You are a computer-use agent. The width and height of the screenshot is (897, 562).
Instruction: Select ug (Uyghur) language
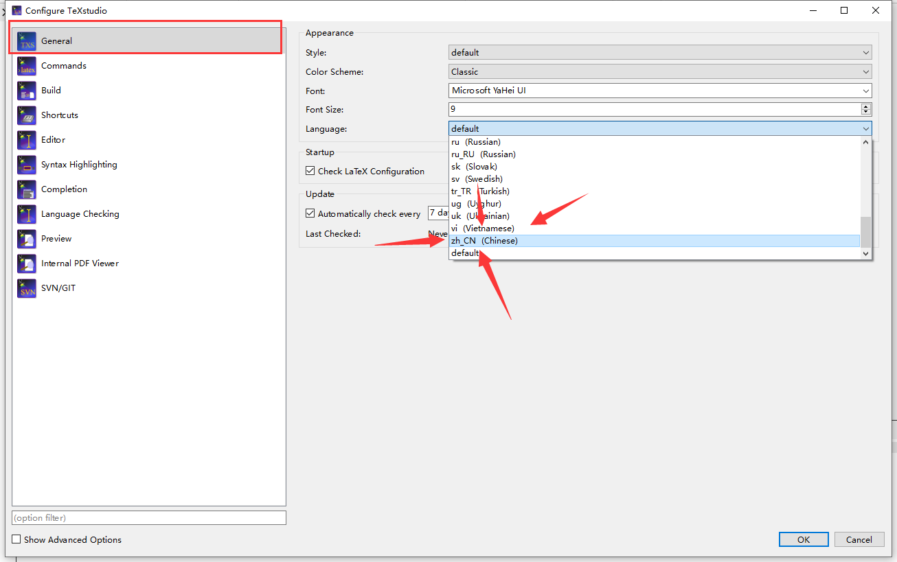pyautogui.click(x=655, y=204)
